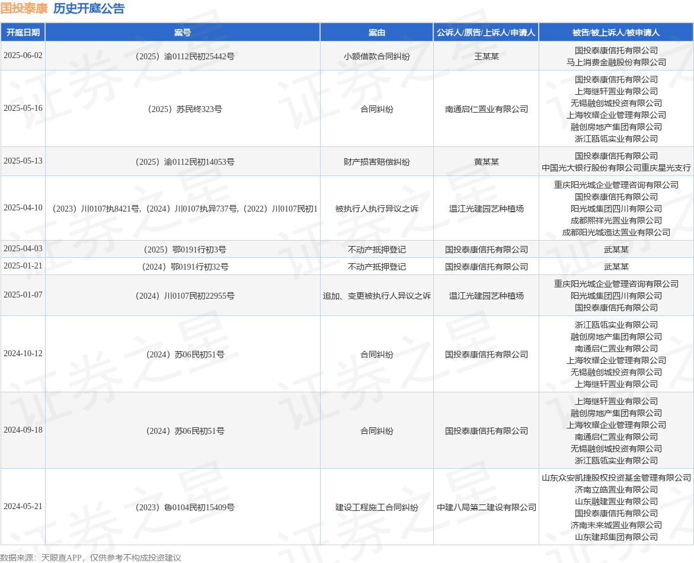
Task: Select the date 2024-05-21
Action: 23,507
